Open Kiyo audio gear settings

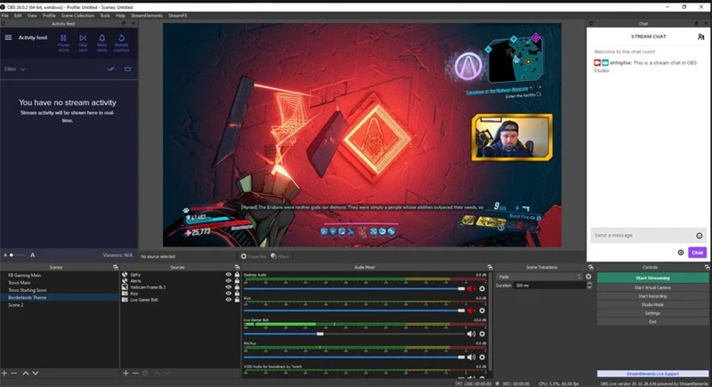click(482, 310)
